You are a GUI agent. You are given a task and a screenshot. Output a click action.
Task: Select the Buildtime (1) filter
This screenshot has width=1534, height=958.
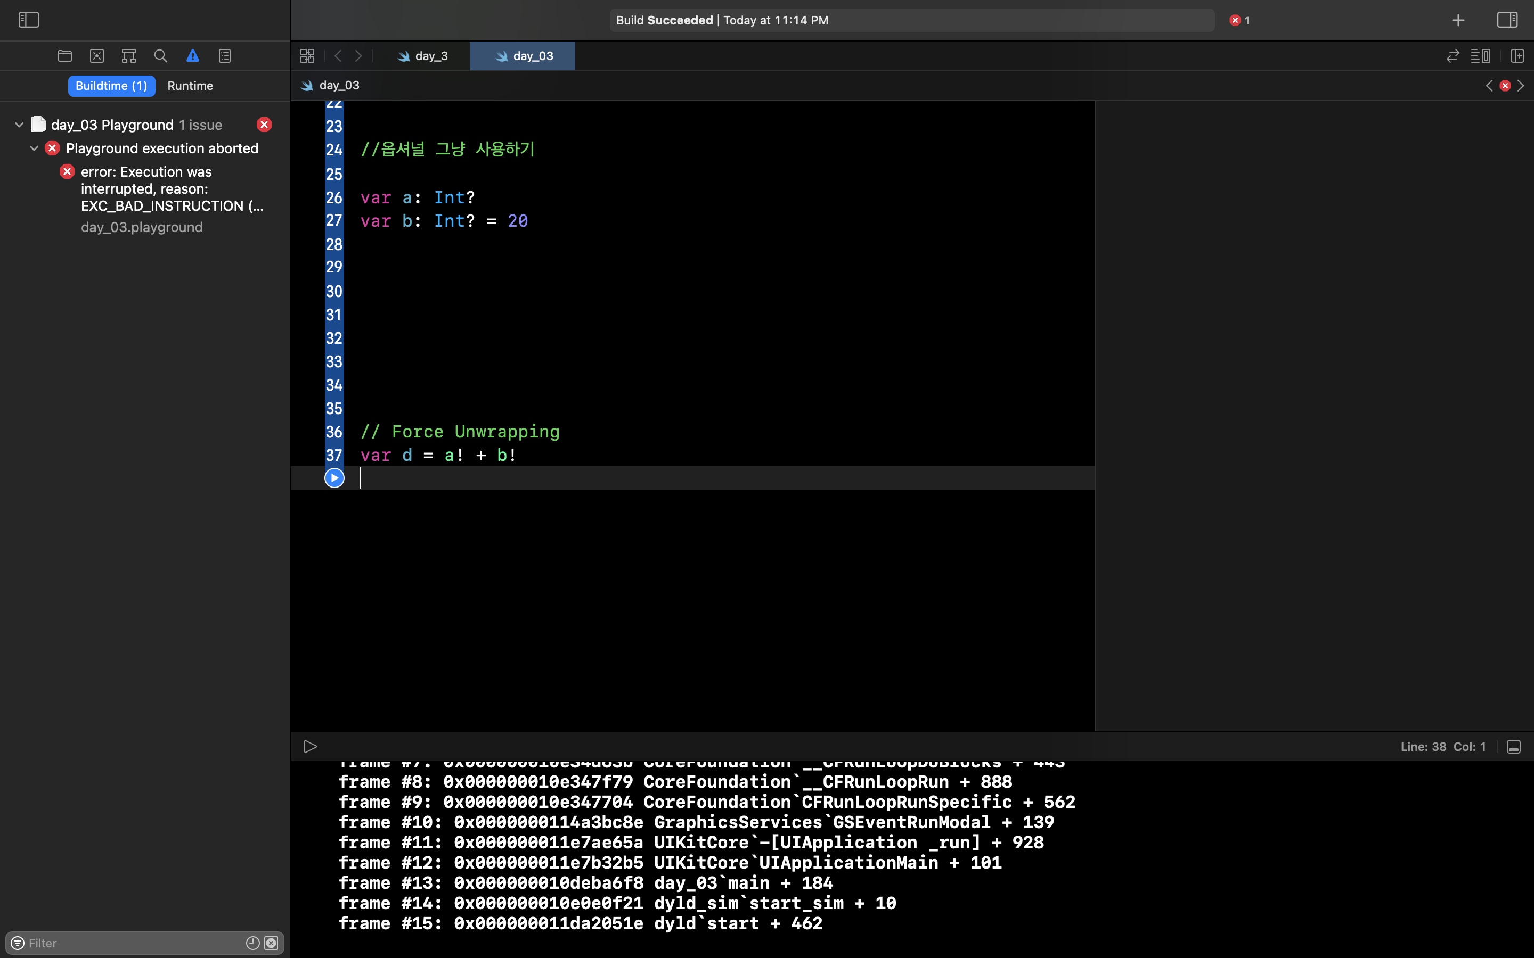pyautogui.click(x=111, y=86)
